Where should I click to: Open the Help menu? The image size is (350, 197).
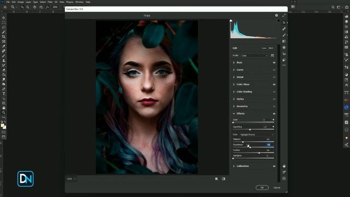(88, 2)
